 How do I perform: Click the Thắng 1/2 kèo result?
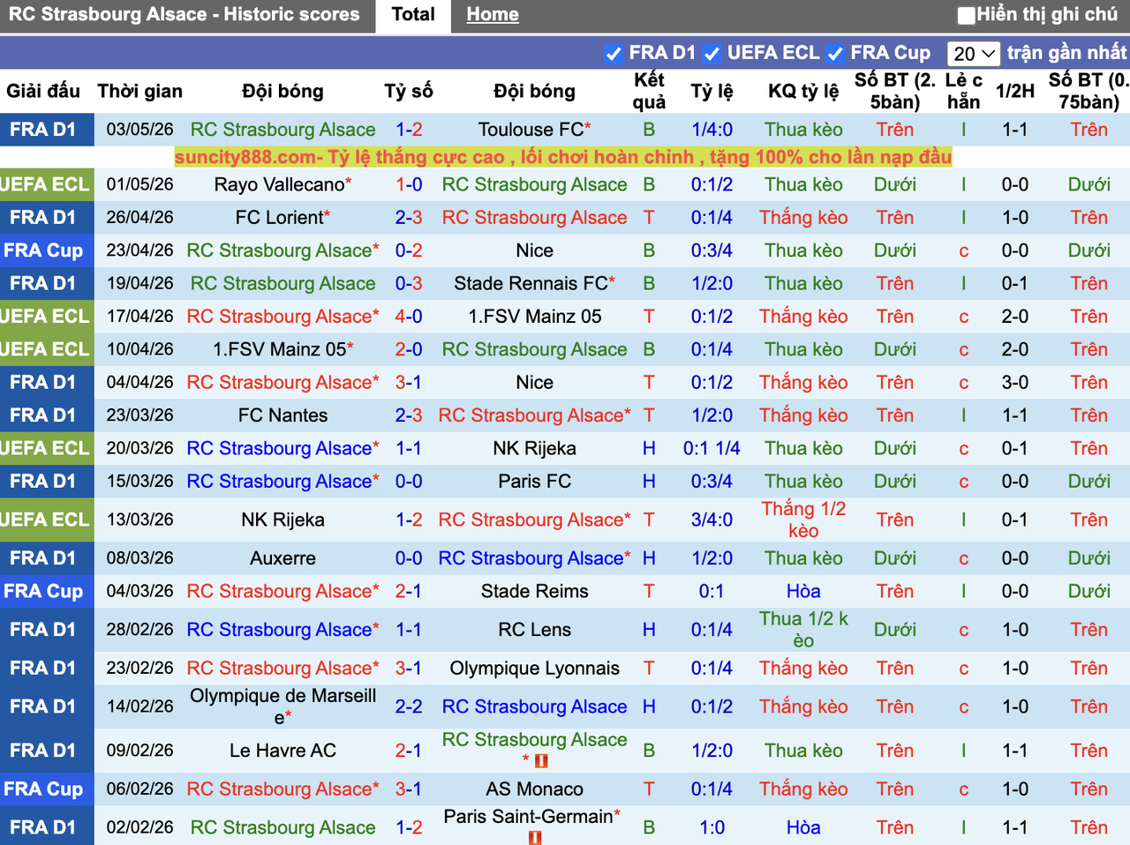click(803, 520)
